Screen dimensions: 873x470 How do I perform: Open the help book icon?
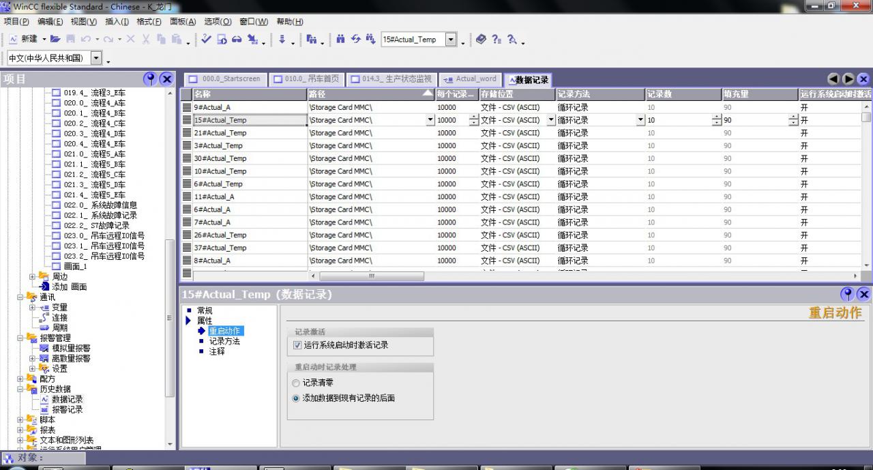482,40
